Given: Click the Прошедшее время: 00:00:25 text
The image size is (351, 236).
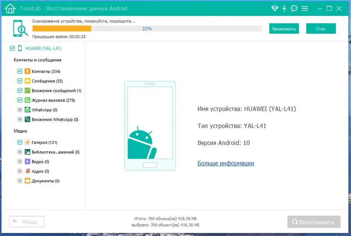Looking at the screenshot, I should click(x=59, y=37).
